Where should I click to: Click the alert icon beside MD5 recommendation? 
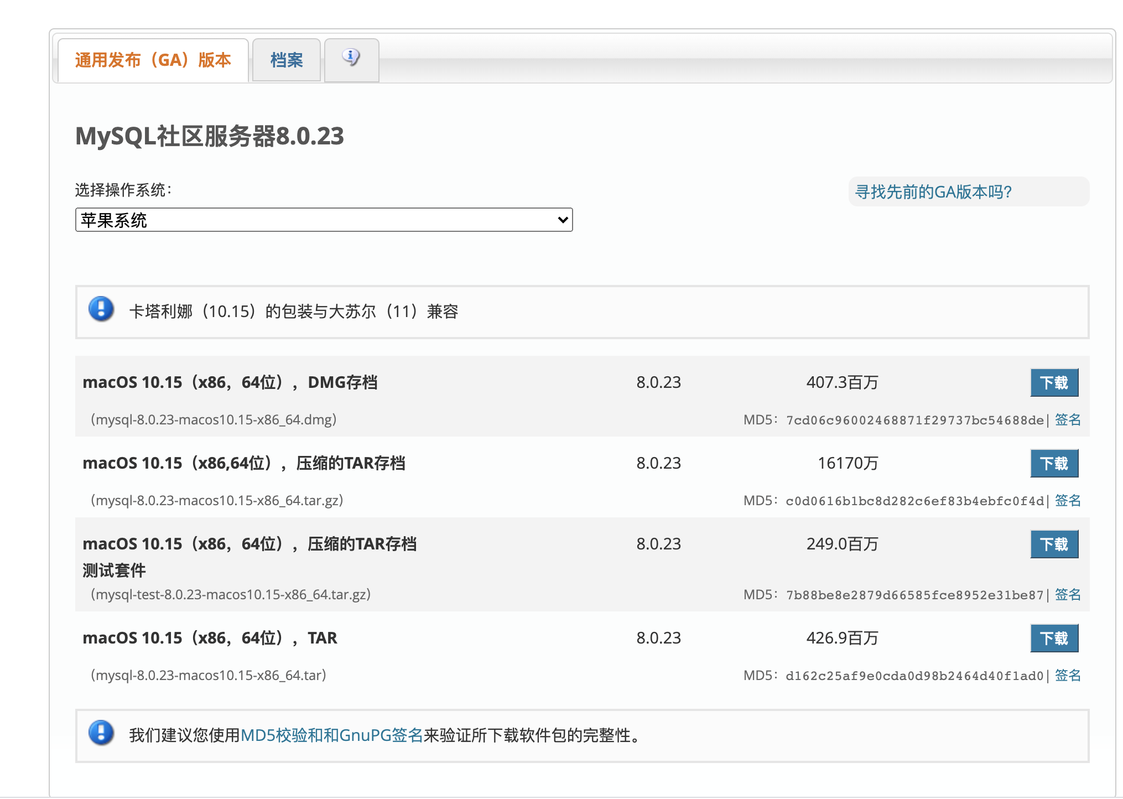pos(101,733)
